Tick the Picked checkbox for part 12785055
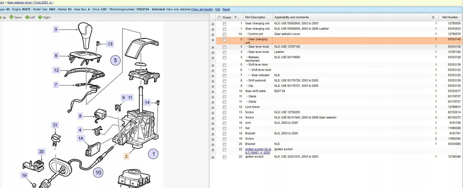This screenshot has height=188, width=463. (224, 23)
